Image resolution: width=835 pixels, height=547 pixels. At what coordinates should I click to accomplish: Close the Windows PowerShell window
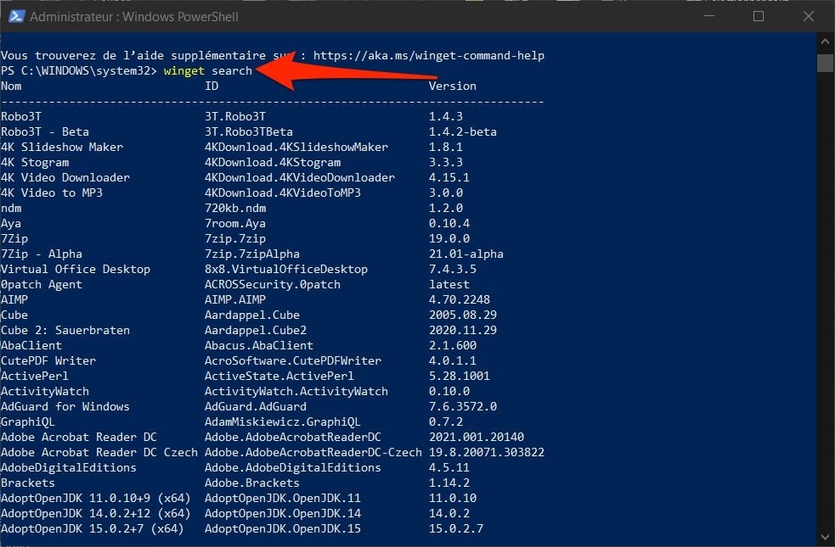click(x=809, y=16)
